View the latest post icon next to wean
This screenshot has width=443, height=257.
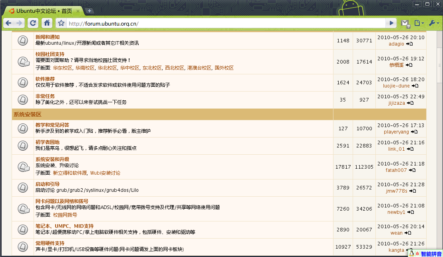point(408,233)
